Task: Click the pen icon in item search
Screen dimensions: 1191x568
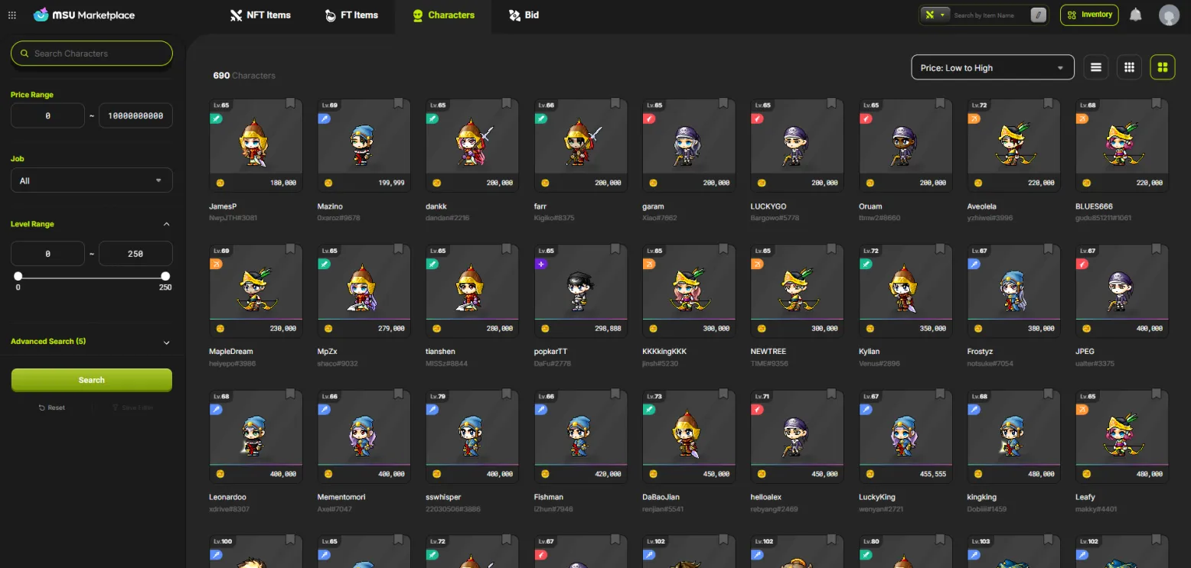Action: coord(1038,15)
